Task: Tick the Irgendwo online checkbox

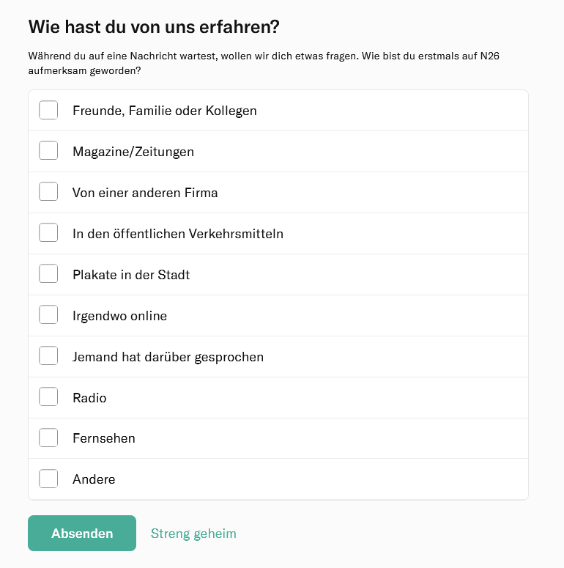Action: [48, 316]
